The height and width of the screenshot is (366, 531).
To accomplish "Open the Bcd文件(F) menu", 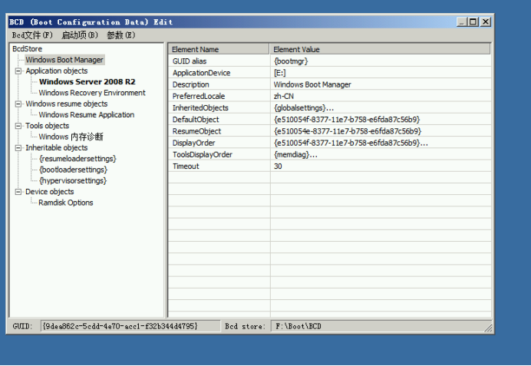I will [x=32, y=35].
